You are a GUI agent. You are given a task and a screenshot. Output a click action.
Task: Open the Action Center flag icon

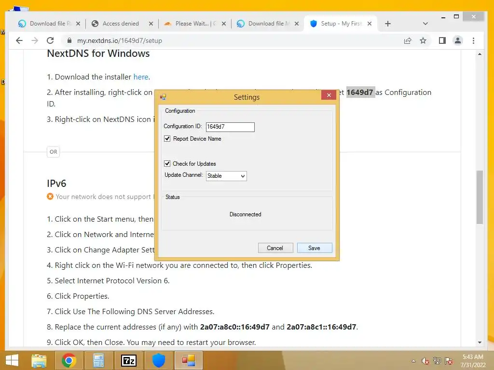tap(449, 361)
